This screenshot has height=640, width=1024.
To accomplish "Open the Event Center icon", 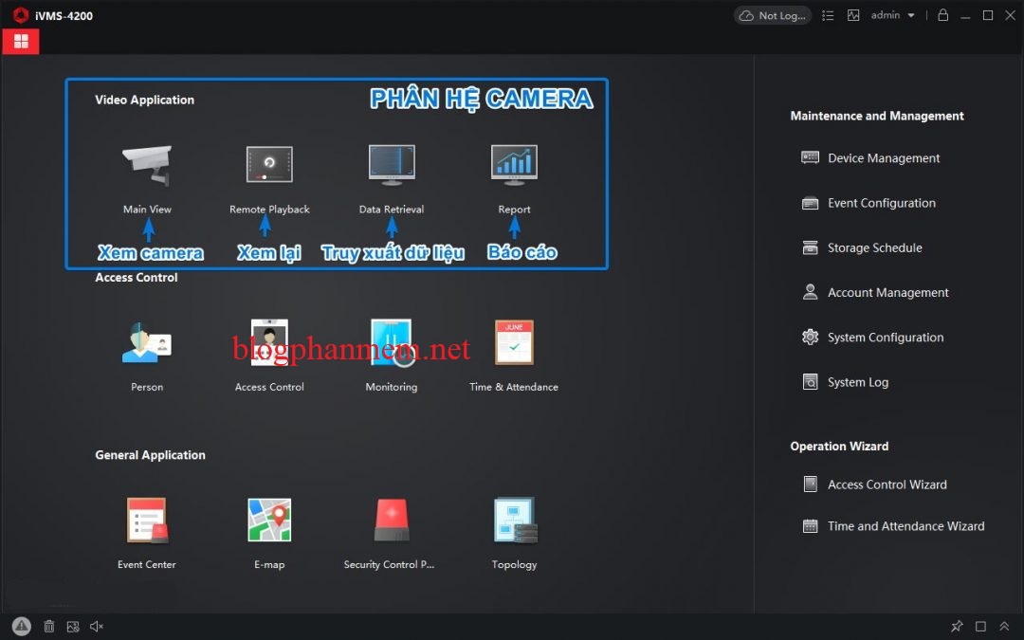I will point(147,521).
